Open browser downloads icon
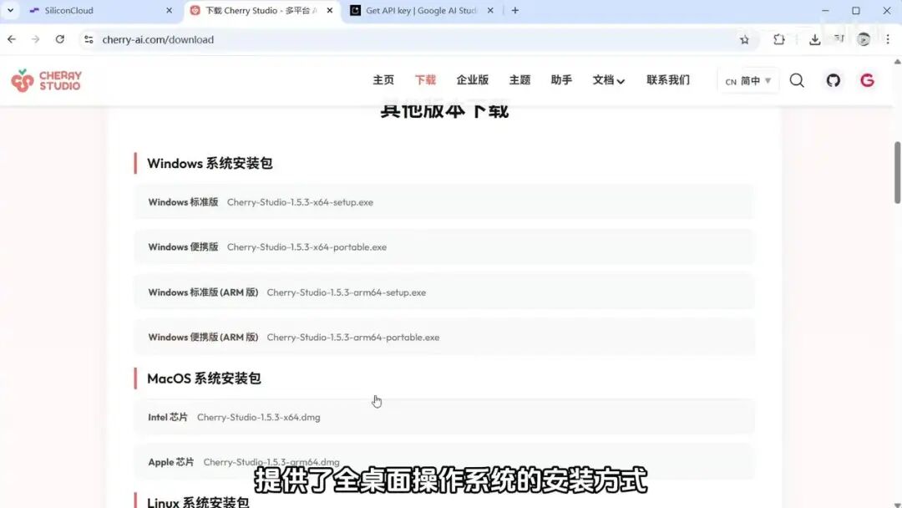This screenshot has width=902, height=508. (814, 40)
